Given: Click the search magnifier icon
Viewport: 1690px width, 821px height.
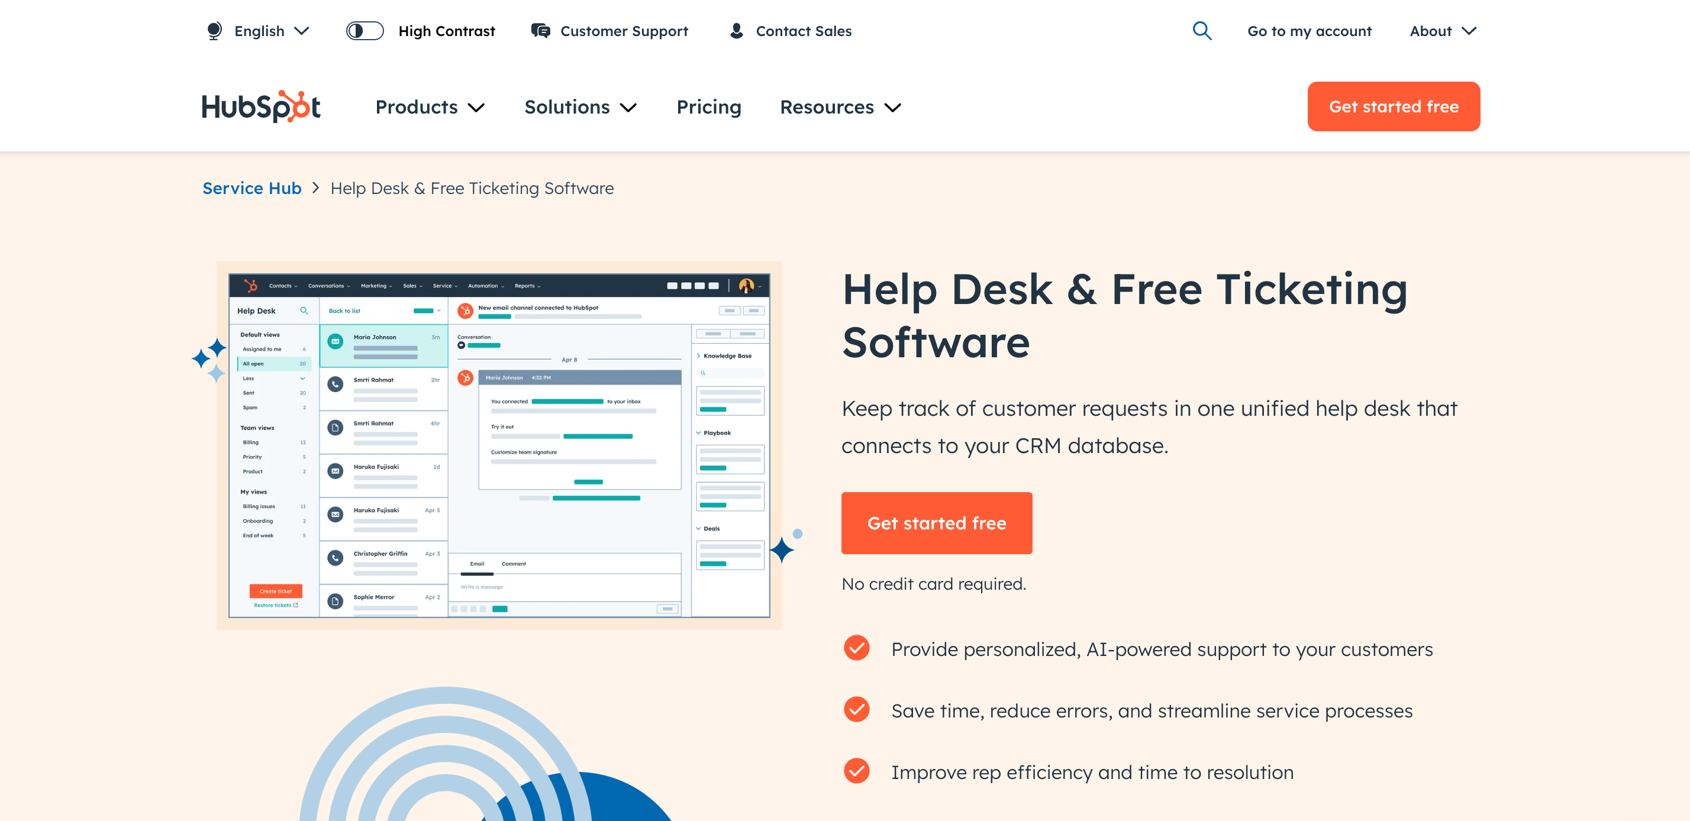Looking at the screenshot, I should click(1201, 31).
